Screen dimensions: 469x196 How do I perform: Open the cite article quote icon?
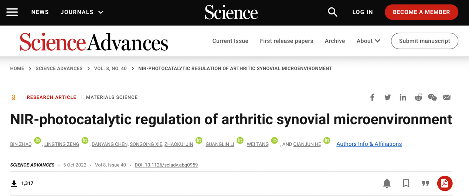pyautogui.click(x=425, y=183)
